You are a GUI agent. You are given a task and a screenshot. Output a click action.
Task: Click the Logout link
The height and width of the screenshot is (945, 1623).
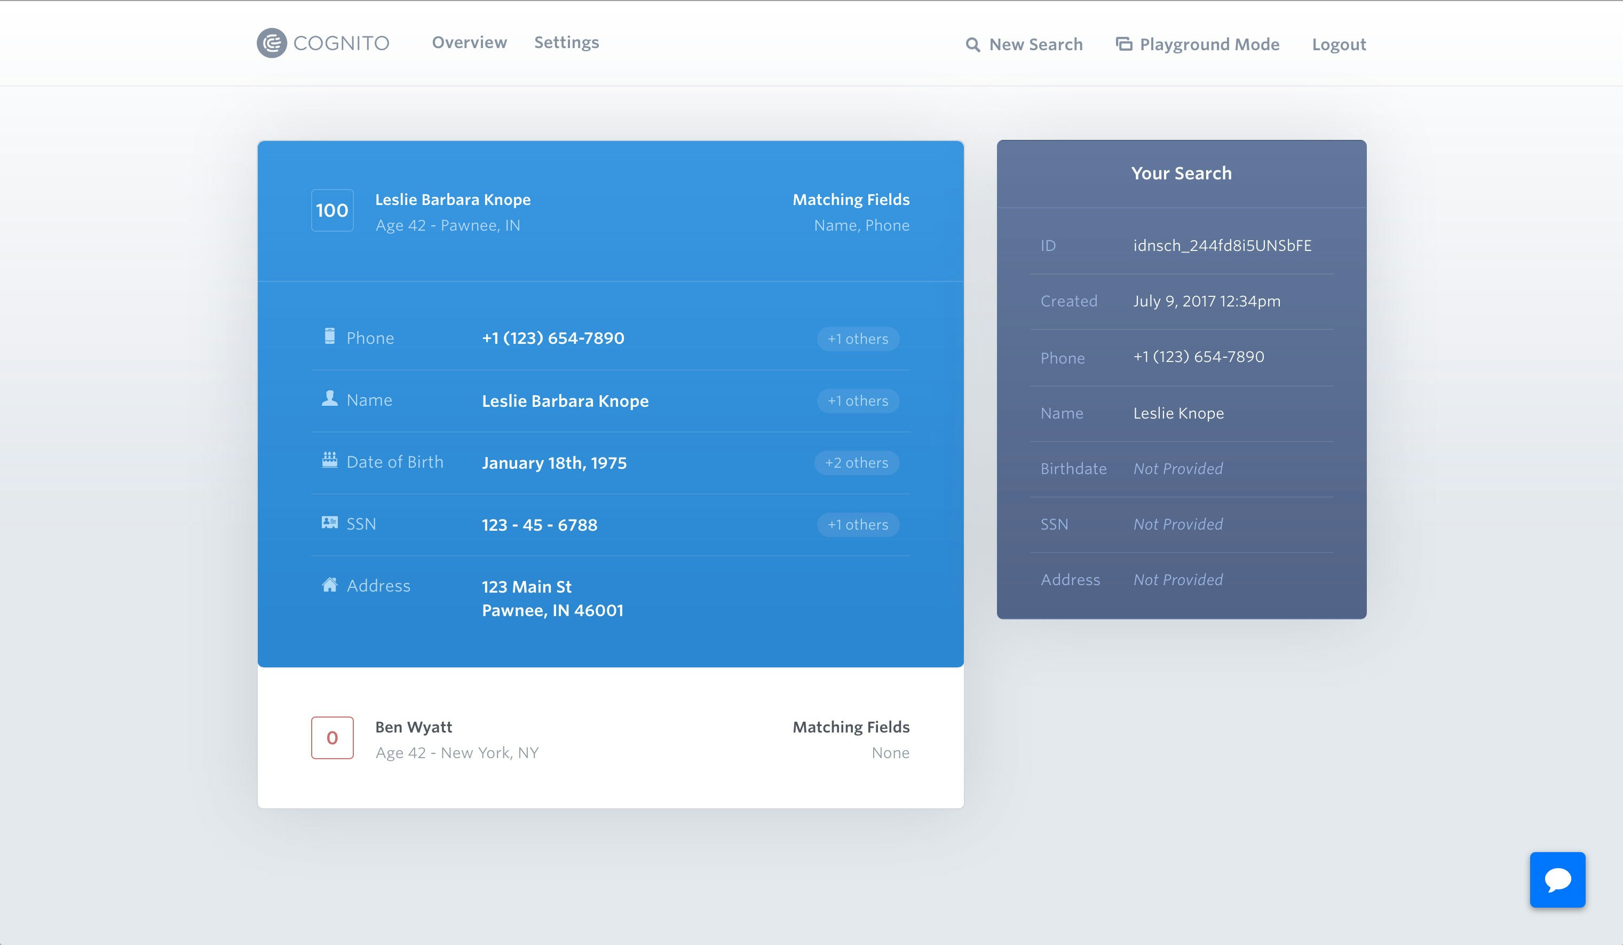(x=1339, y=44)
